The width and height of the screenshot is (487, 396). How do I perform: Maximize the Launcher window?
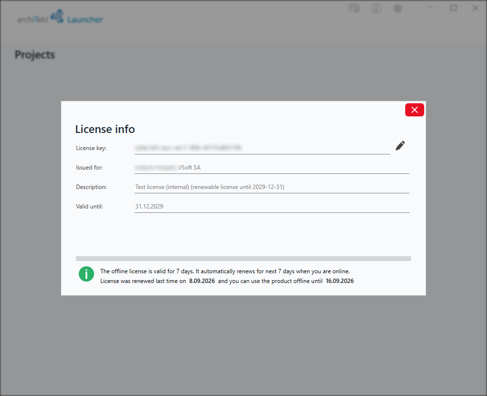[453, 8]
